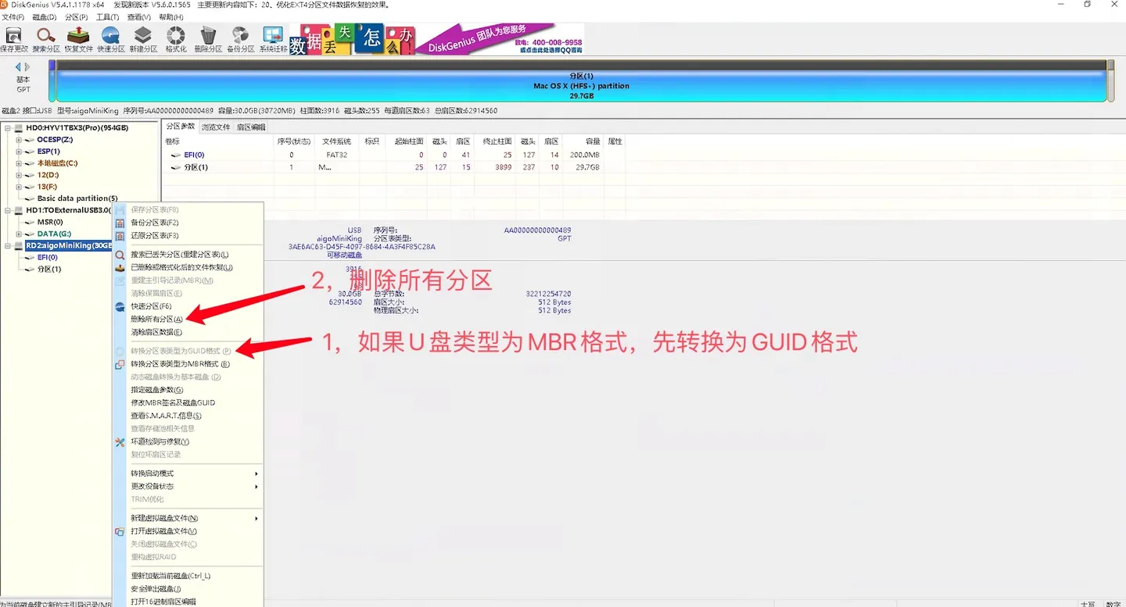Click the 坏道检测与修复 wrench icon
The image size is (1126, 607).
[x=121, y=441]
